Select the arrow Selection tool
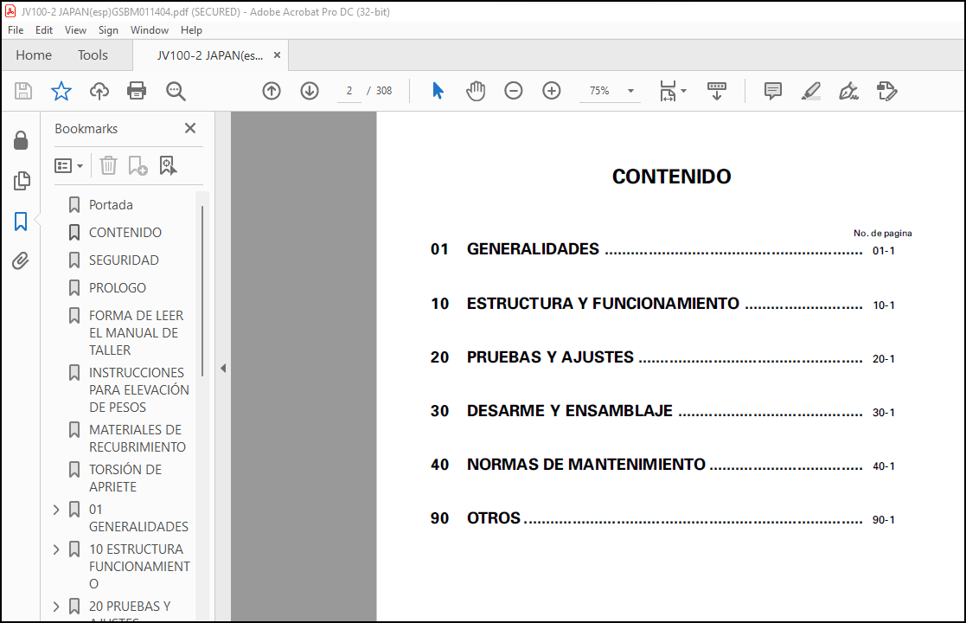 point(438,91)
